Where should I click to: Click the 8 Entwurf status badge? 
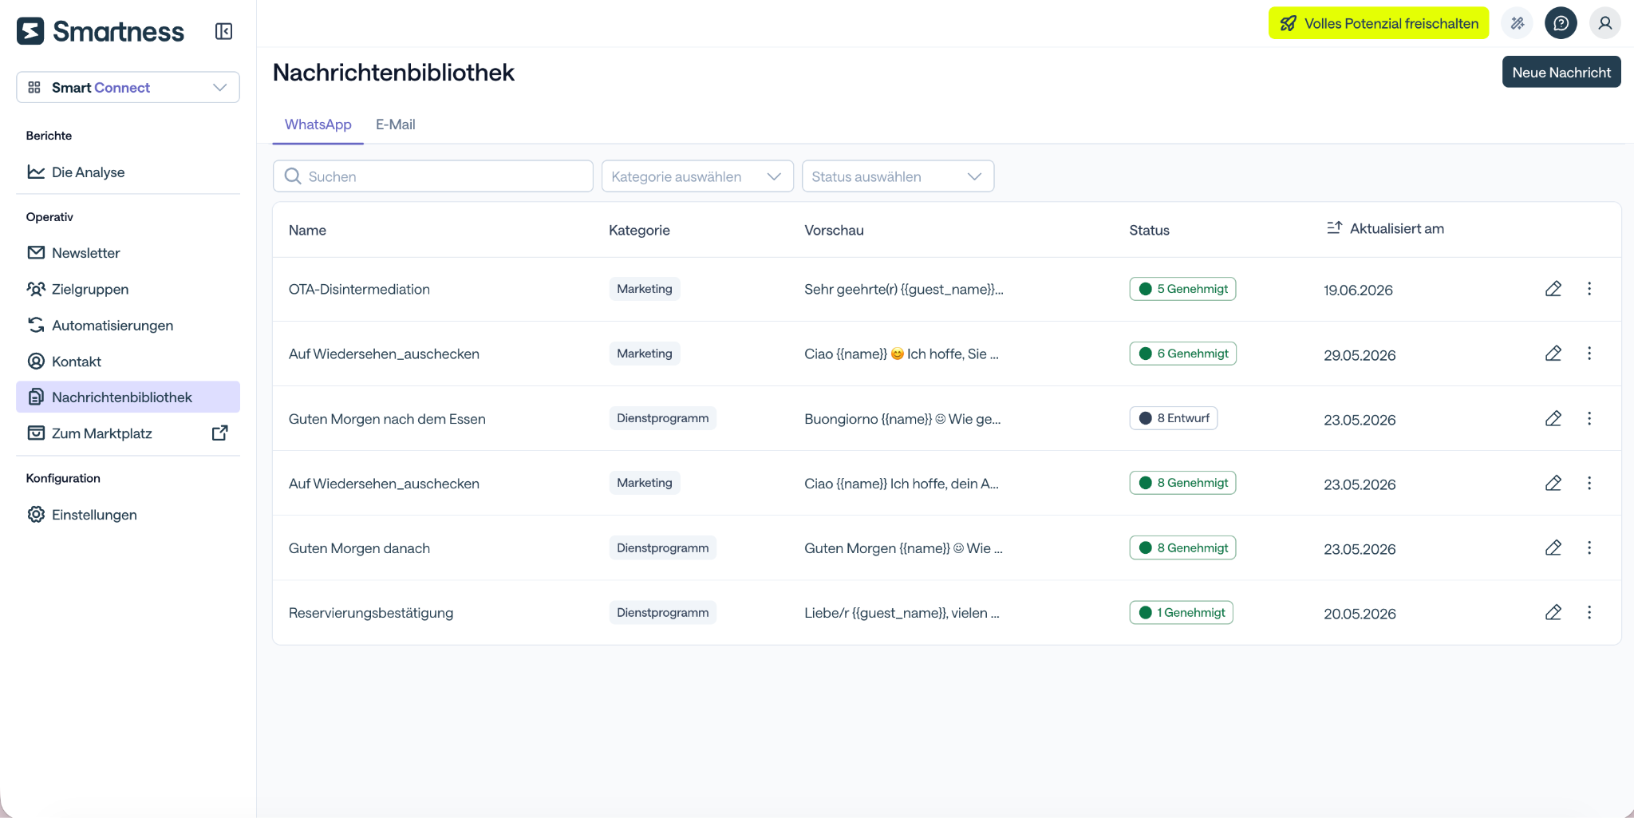(1173, 418)
